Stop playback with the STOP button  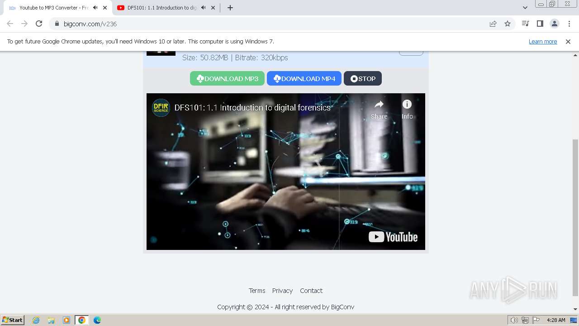[x=363, y=78]
